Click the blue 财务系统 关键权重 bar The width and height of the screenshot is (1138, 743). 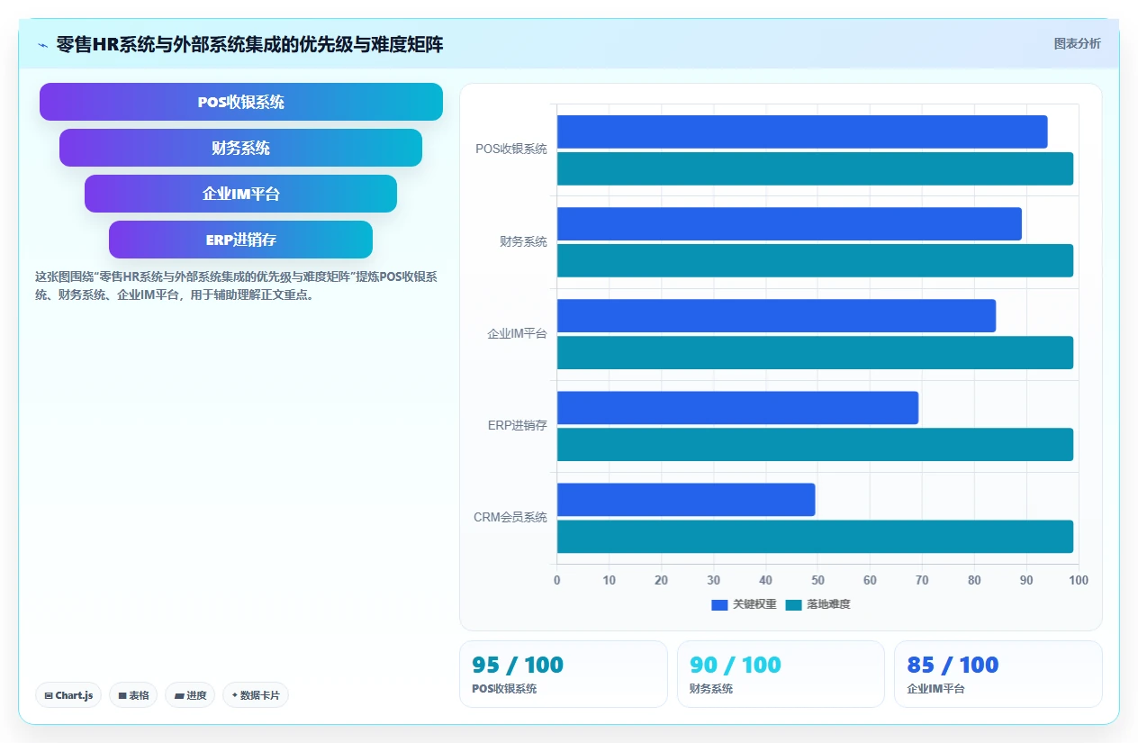point(790,223)
